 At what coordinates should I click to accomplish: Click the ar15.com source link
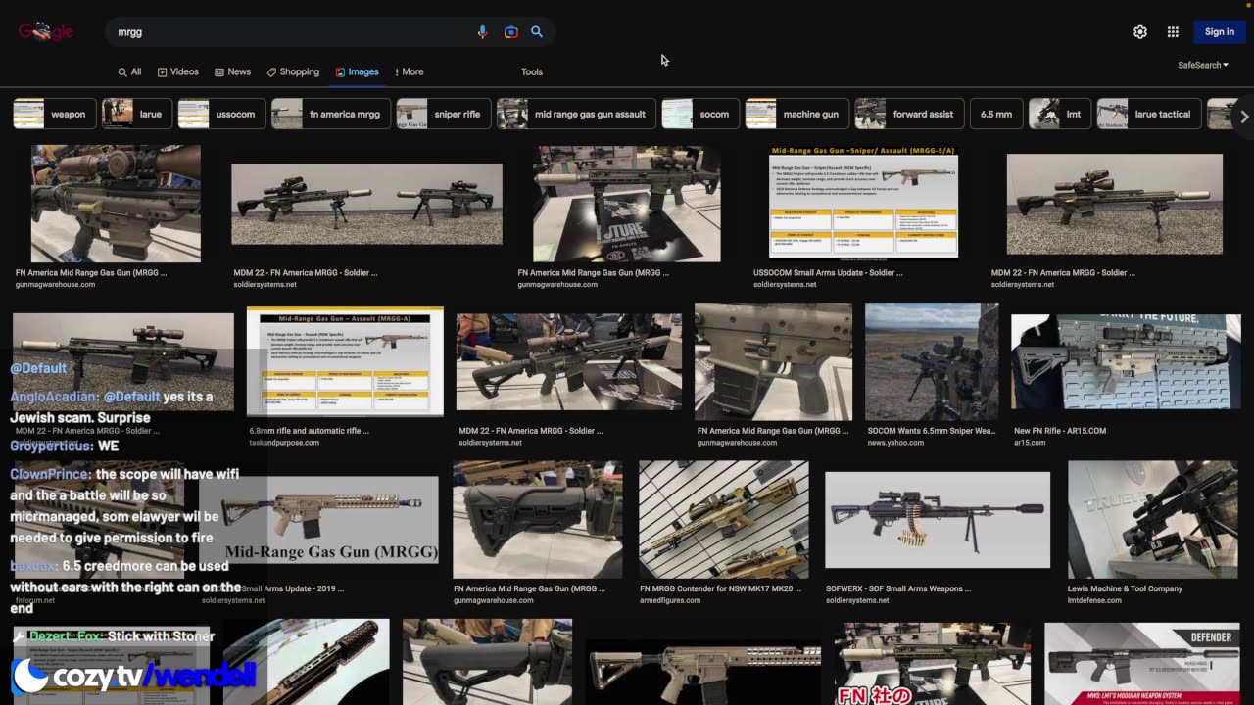(x=1029, y=443)
